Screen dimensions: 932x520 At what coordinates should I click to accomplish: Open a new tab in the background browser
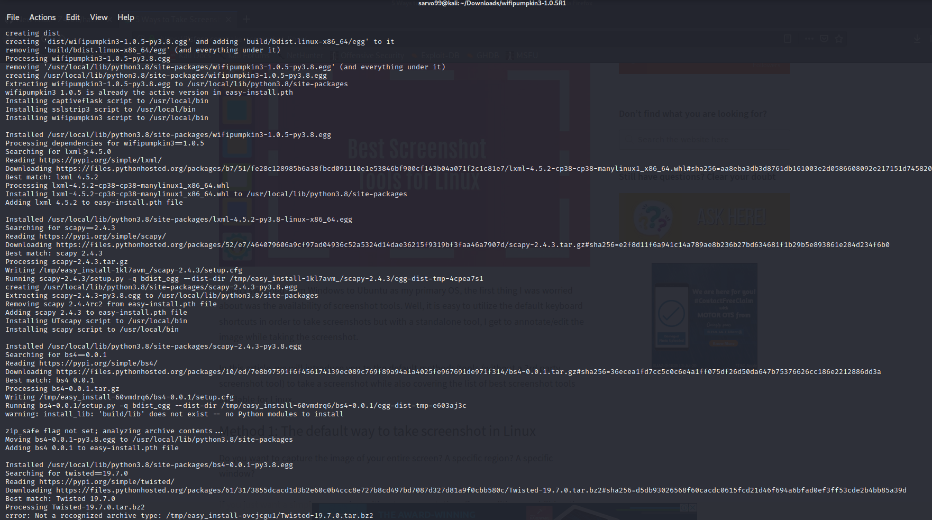pos(246,19)
